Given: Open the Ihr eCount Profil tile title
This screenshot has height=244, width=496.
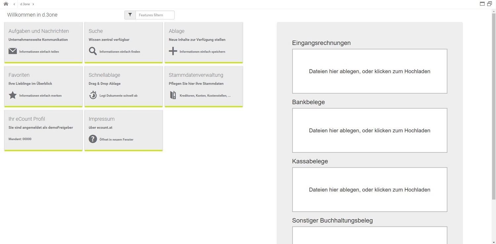Looking at the screenshot, I should click(27, 119).
